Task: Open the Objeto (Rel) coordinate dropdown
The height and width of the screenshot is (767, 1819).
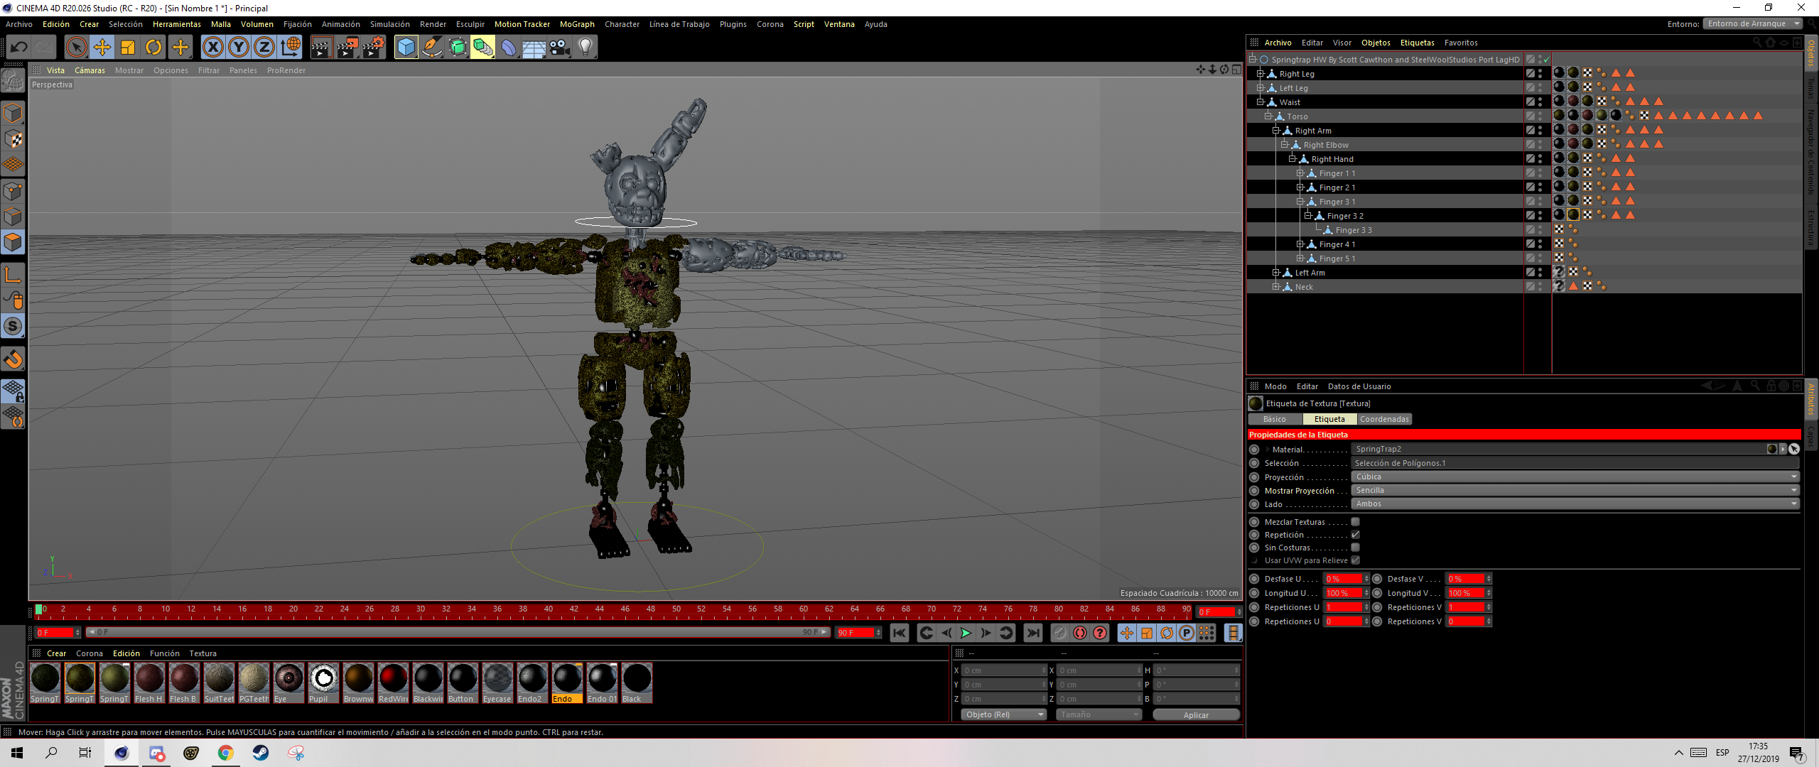Action: (1003, 714)
